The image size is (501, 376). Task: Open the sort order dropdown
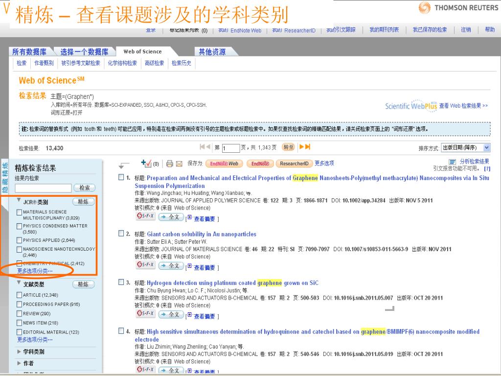tap(465, 148)
